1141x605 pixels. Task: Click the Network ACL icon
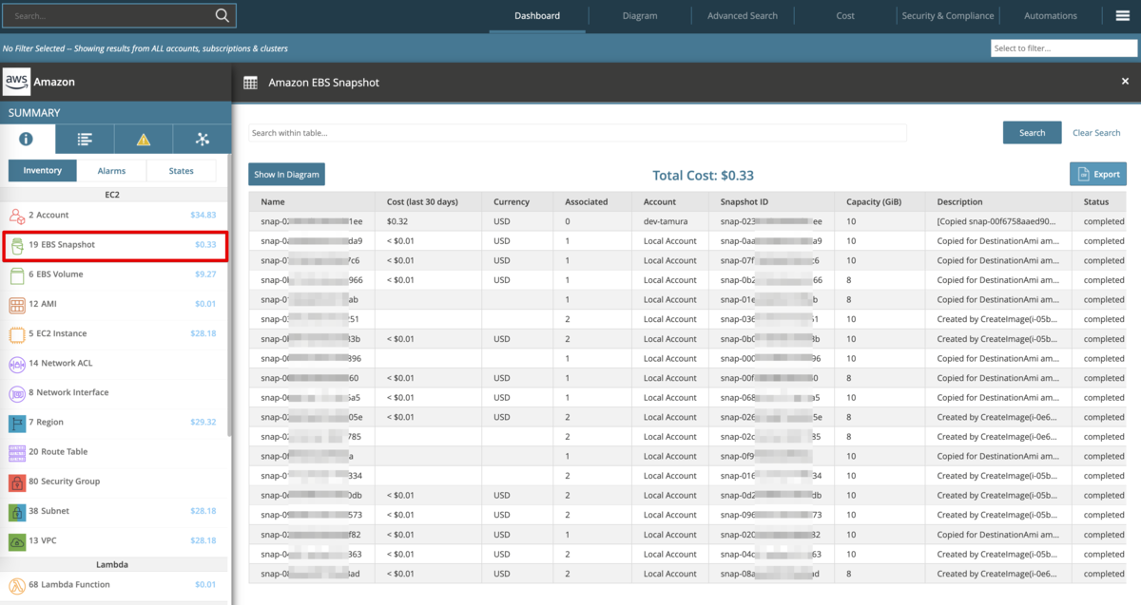[16, 363]
